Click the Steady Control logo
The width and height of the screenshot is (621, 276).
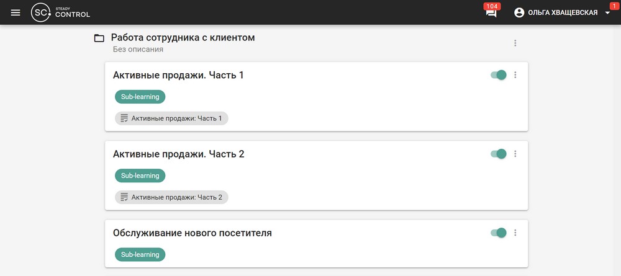tap(61, 12)
